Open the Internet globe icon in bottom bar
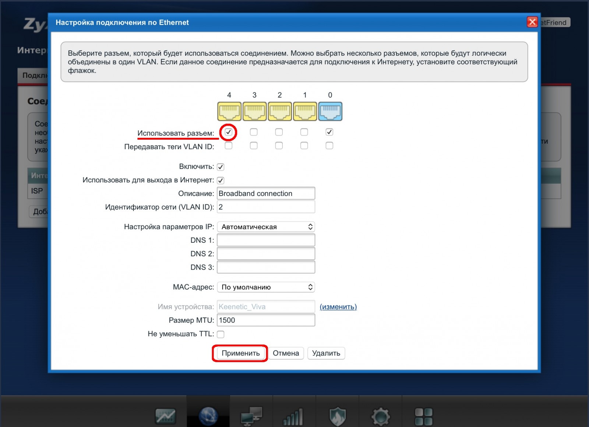The image size is (589, 427). pyautogui.click(x=208, y=416)
